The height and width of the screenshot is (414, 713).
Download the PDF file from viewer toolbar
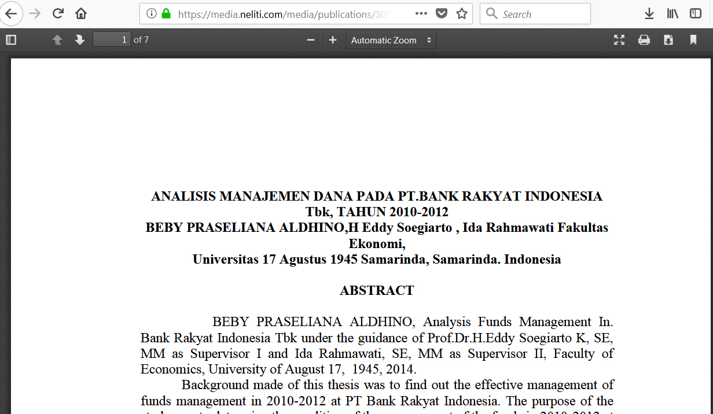pos(668,40)
